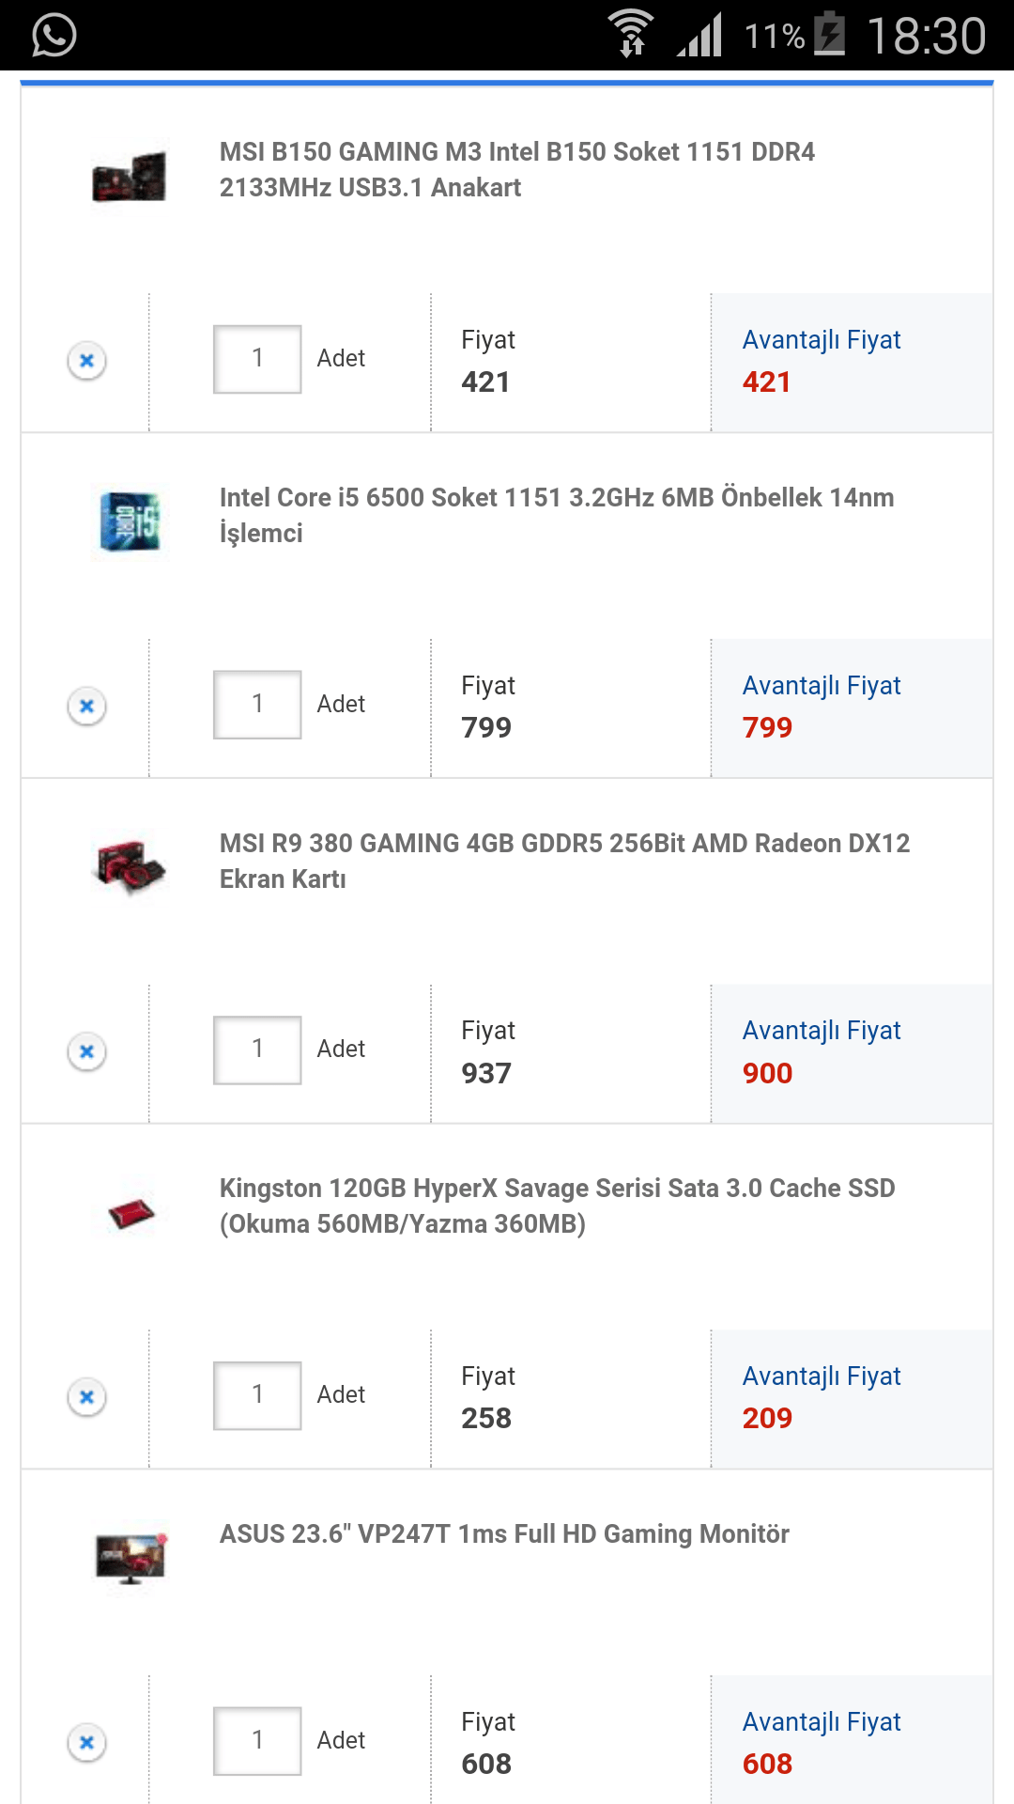Image resolution: width=1014 pixels, height=1804 pixels.
Task: Open the Intel Core i5 6500 product page
Action: pyautogui.click(x=556, y=515)
